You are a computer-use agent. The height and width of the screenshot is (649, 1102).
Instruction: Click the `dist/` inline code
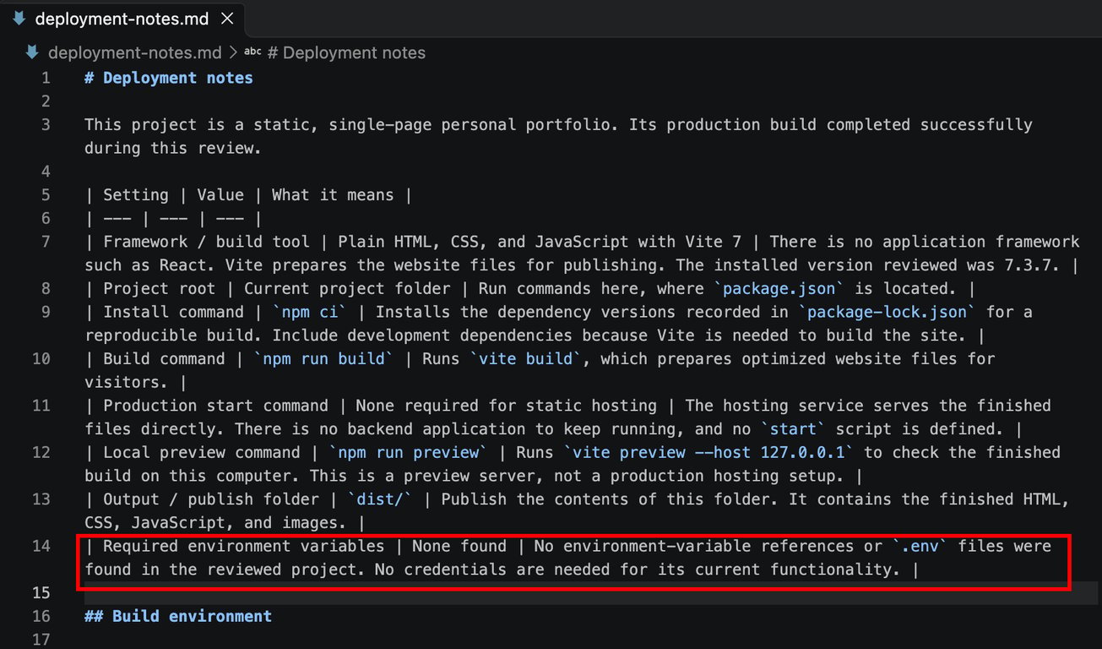(x=380, y=499)
